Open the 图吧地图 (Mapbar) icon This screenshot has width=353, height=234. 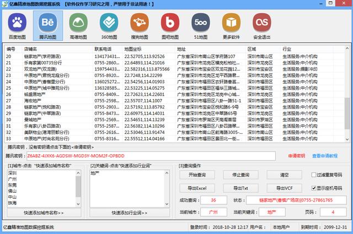coord(169,25)
